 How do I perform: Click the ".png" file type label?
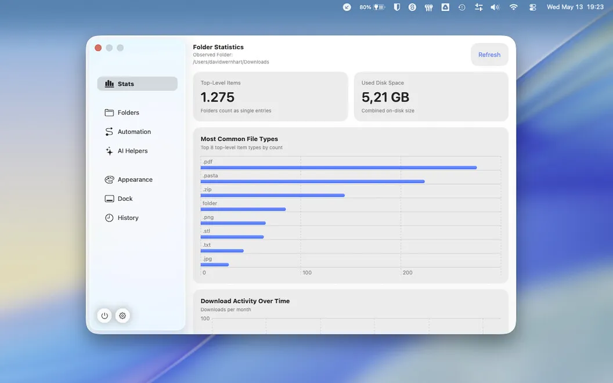pos(208,217)
